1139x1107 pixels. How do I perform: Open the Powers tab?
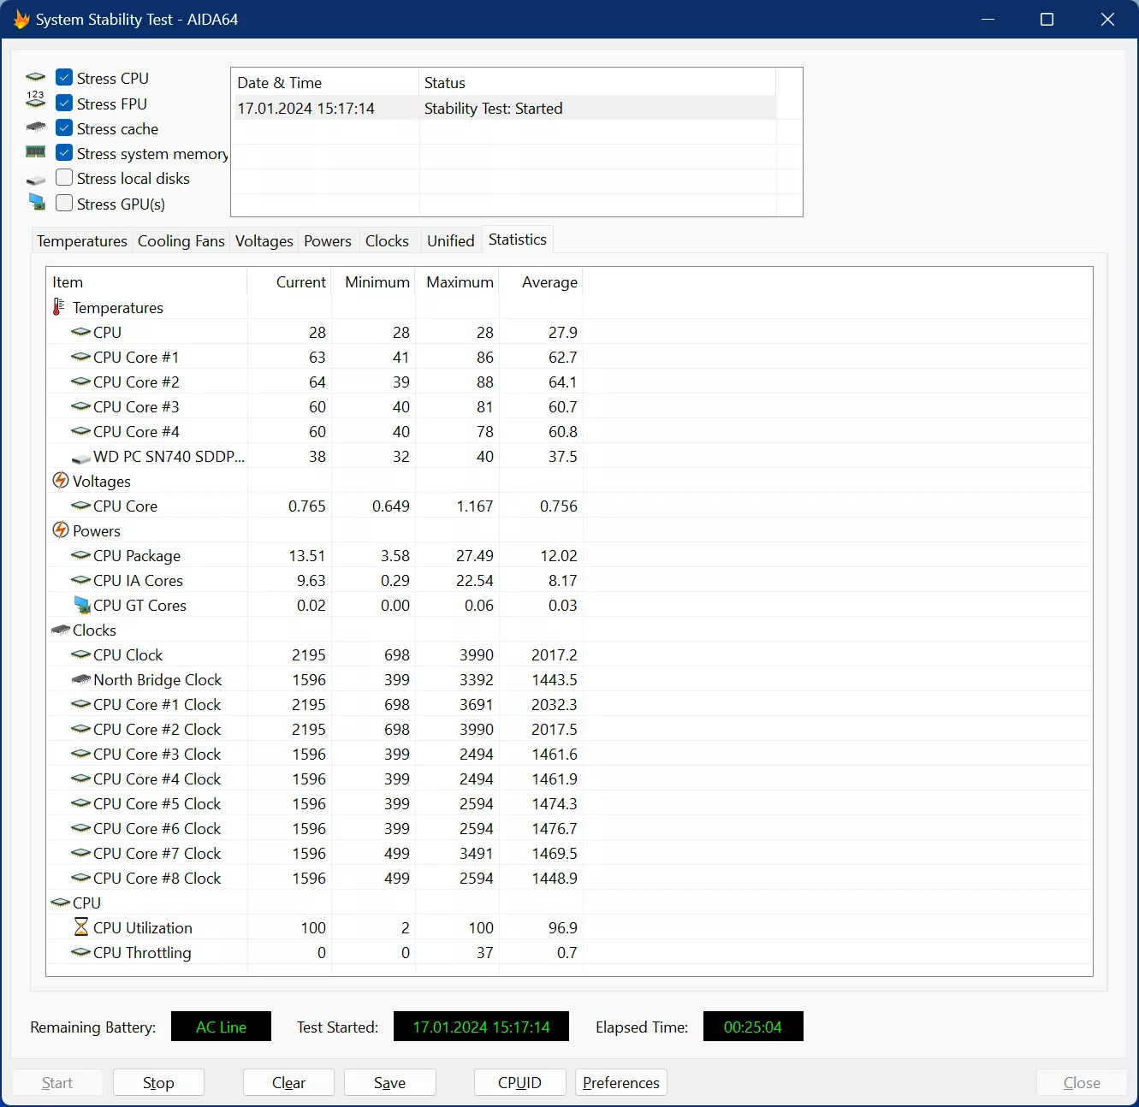point(328,241)
